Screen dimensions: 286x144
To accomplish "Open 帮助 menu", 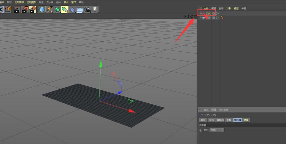I will pyautogui.click(x=81, y=2).
